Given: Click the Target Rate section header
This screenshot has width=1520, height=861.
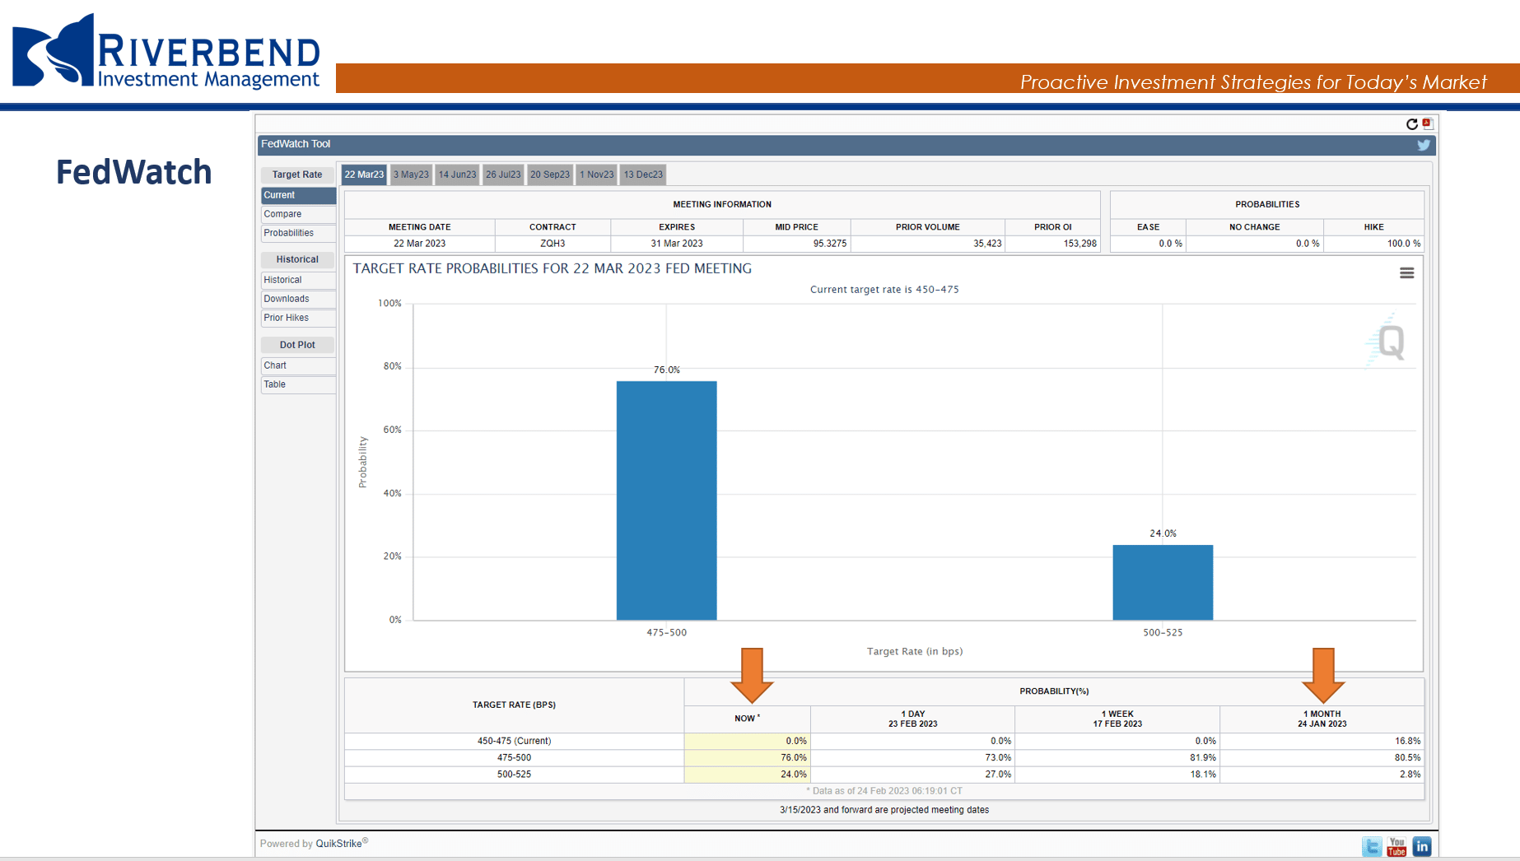Looking at the screenshot, I should [x=297, y=175].
